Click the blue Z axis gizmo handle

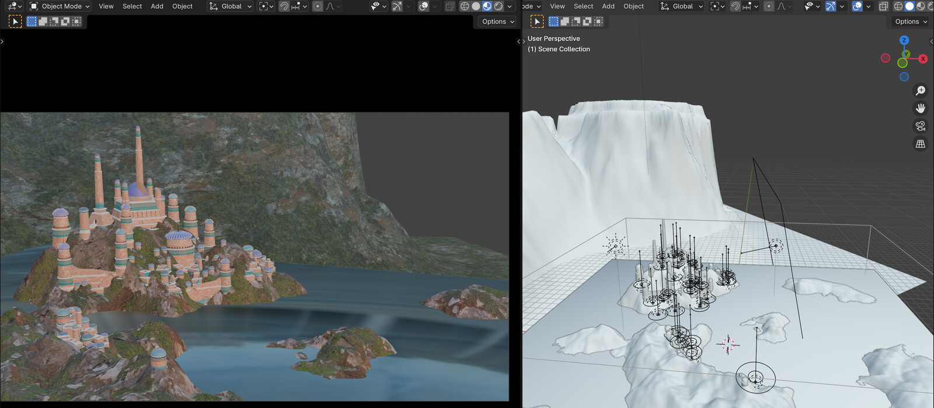(904, 40)
